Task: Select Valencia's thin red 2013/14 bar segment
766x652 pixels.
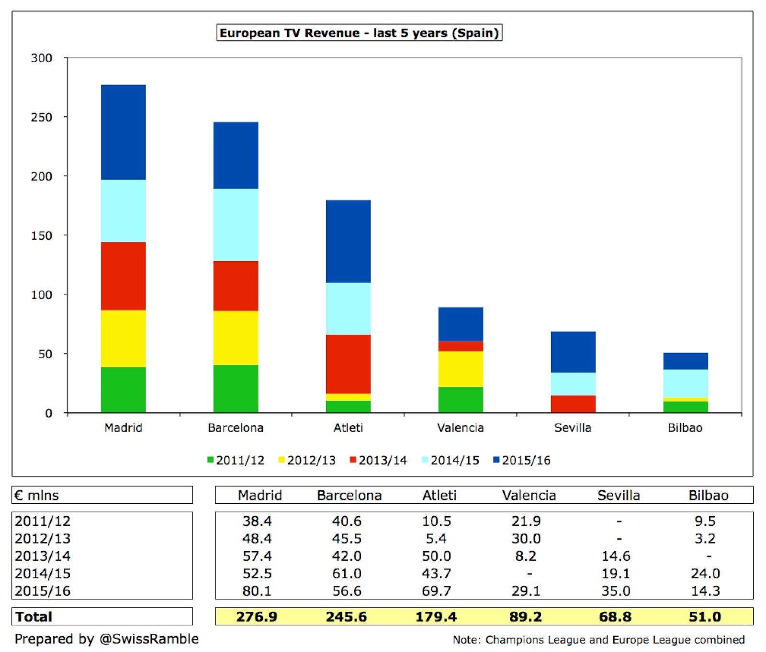Action: (x=461, y=346)
